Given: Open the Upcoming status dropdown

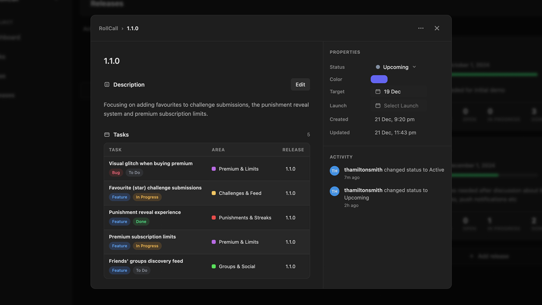Looking at the screenshot, I should (x=396, y=67).
